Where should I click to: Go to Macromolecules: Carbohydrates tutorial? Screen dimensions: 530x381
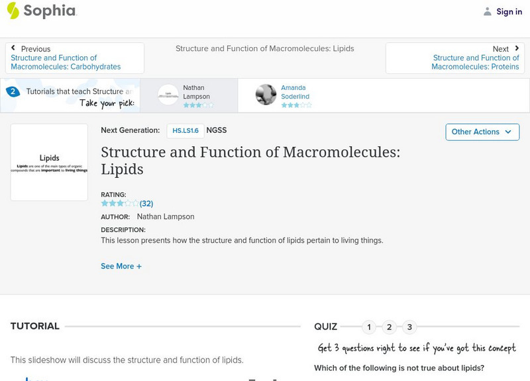(x=65, y=62)
